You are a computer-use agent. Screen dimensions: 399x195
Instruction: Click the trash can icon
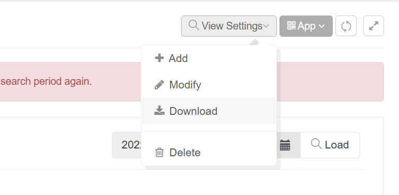point(159,152)
